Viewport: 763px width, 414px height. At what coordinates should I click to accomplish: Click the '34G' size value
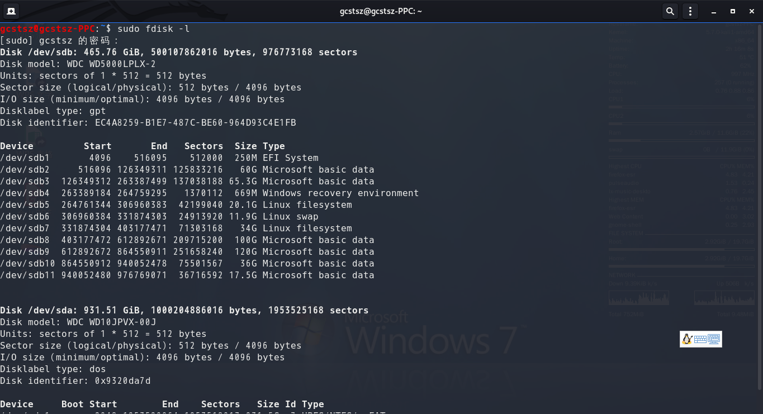click(249, 228)
